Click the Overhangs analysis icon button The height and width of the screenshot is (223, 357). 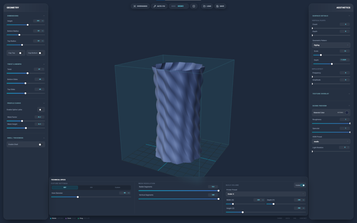pyautogui.click(x=140, y=6)
